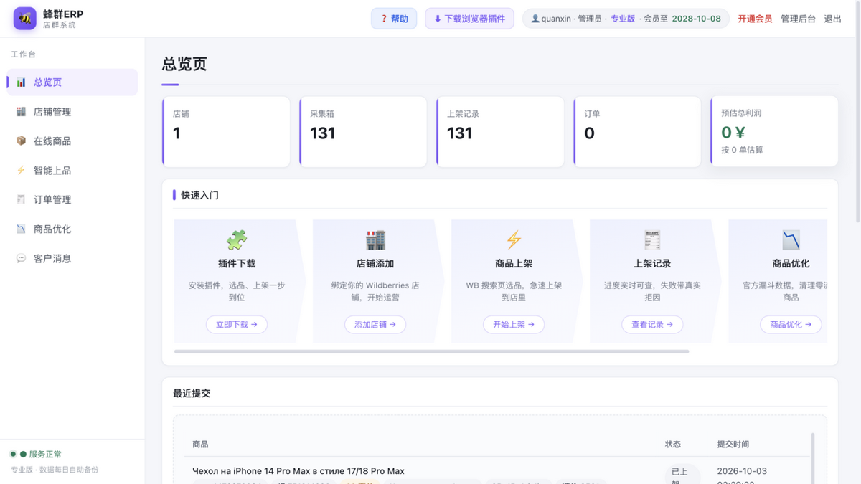This screenshot has height=484, width=861.
Task: Click the green 服务正常 status indicator
Action: pos(36,454)
